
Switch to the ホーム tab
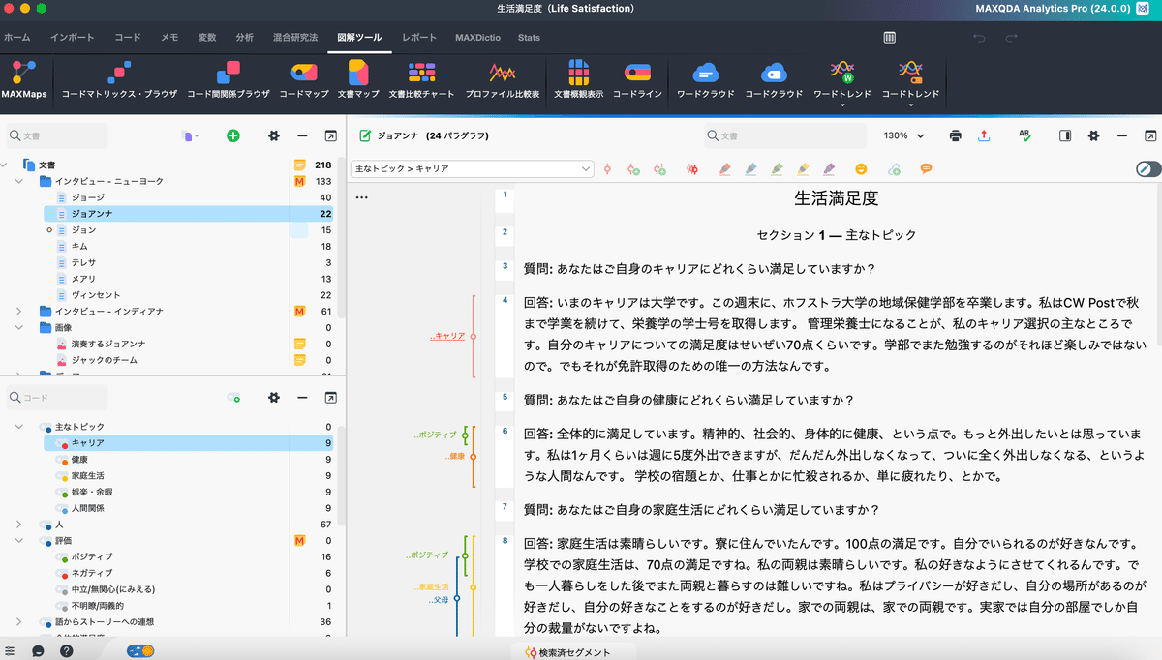coord(16,38)
